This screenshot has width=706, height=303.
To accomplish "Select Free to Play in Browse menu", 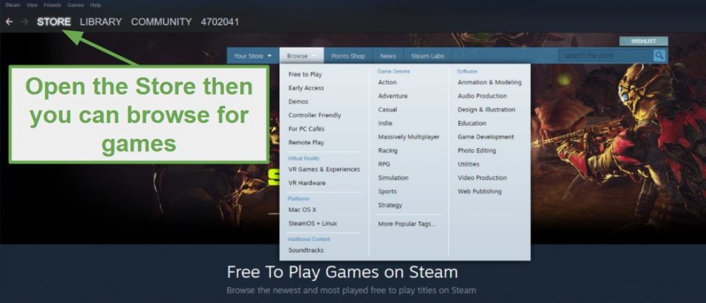I will pos(305,75).
